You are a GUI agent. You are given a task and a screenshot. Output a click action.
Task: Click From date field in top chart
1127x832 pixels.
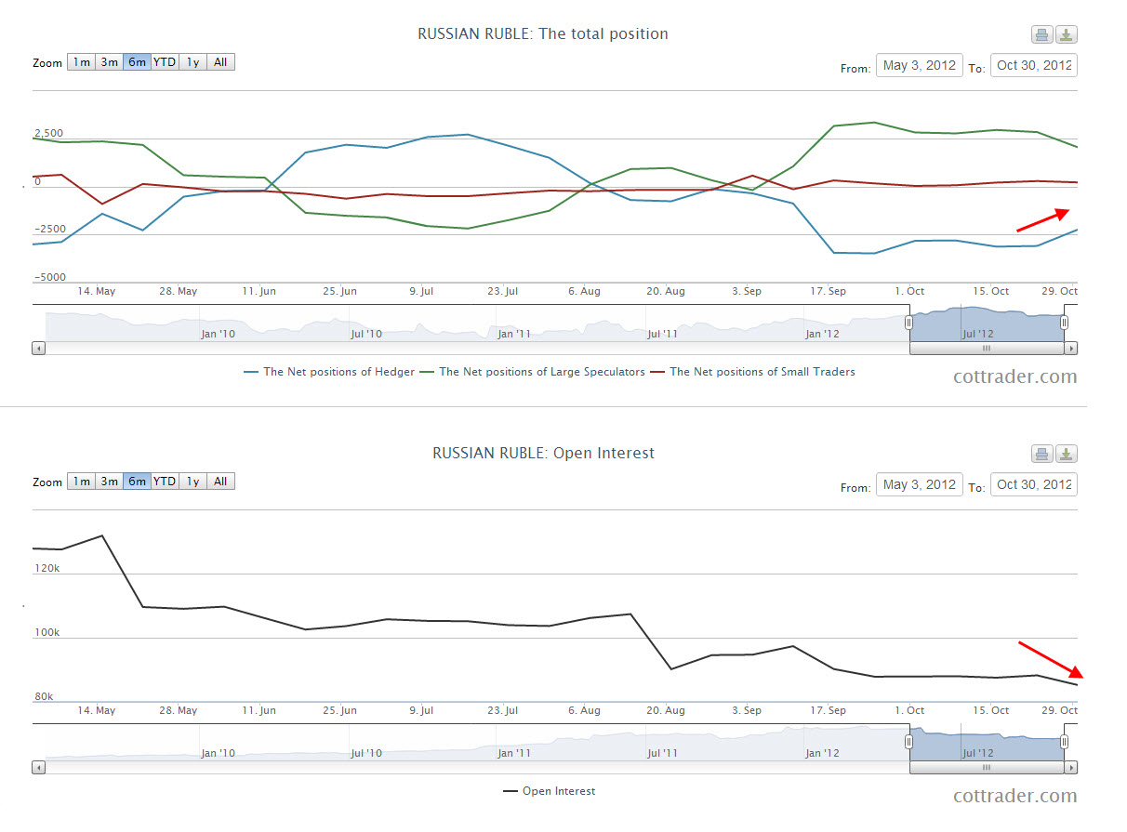[x=919, y=66]
